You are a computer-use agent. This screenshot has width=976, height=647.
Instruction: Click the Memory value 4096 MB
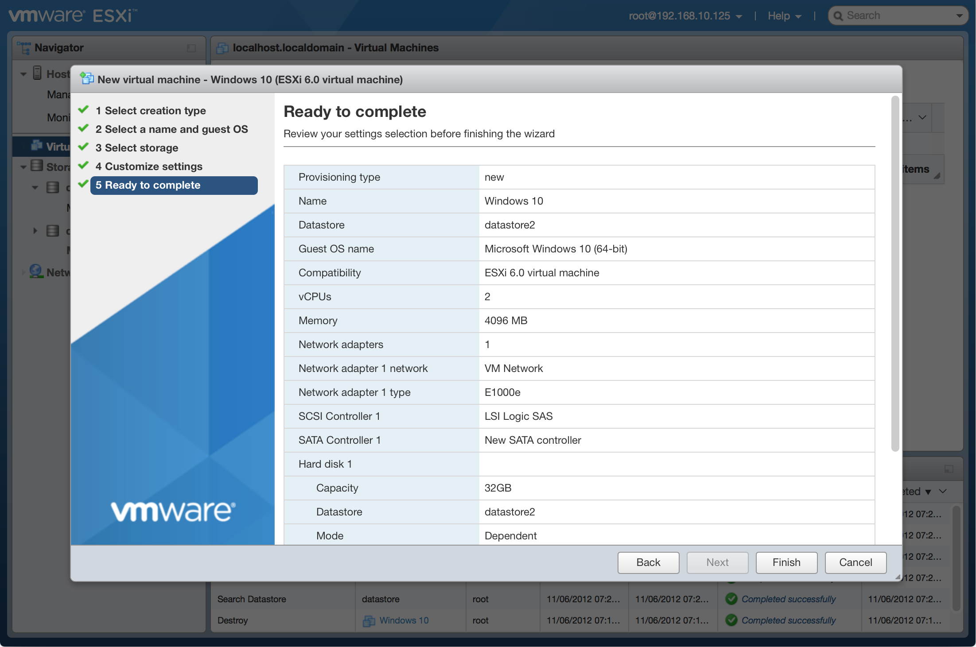tap(506, 321)
